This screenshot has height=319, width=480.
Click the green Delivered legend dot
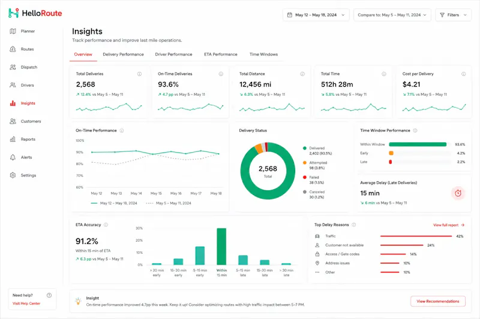click(305, 148)
